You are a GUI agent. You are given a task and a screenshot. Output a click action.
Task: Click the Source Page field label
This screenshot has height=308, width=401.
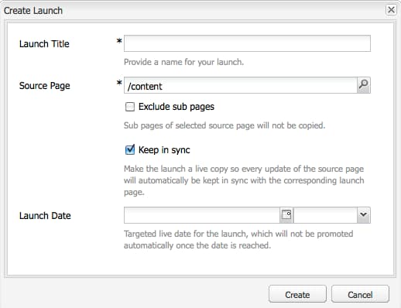point(44,86)
